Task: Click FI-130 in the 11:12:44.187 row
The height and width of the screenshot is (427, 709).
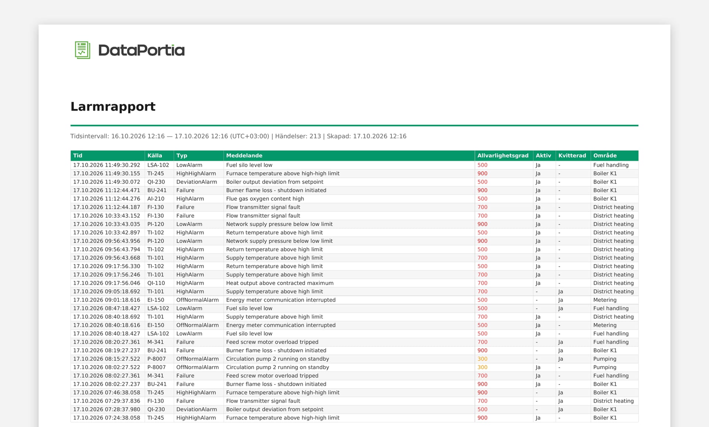Action: point(155,207)
